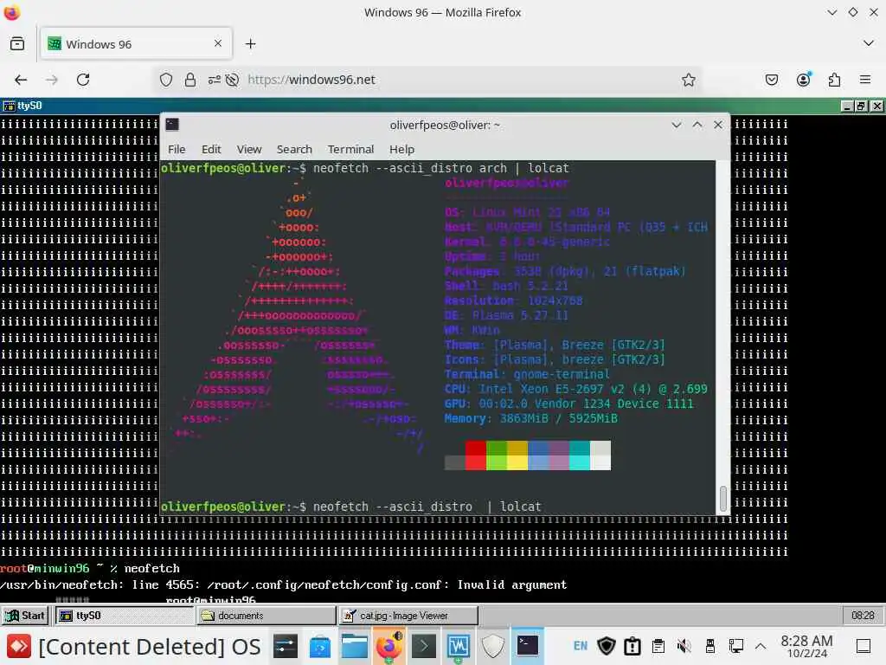Select the Windows 96 browser tab
The image size is (886, 665).
(136, 43)
